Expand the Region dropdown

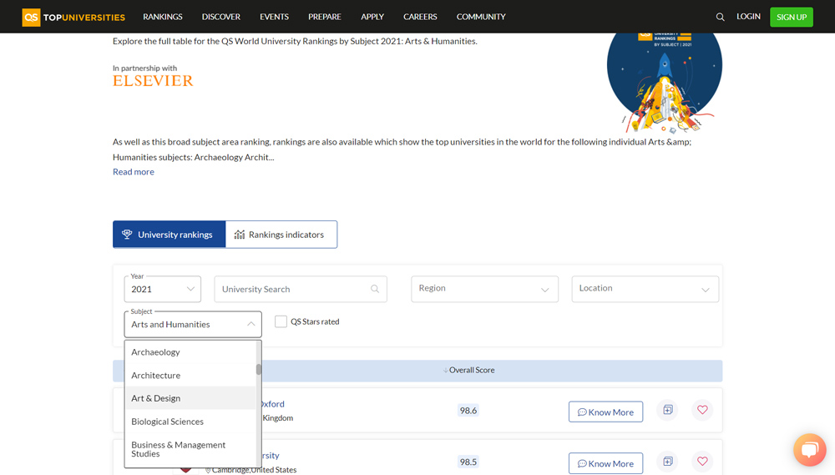484,289
